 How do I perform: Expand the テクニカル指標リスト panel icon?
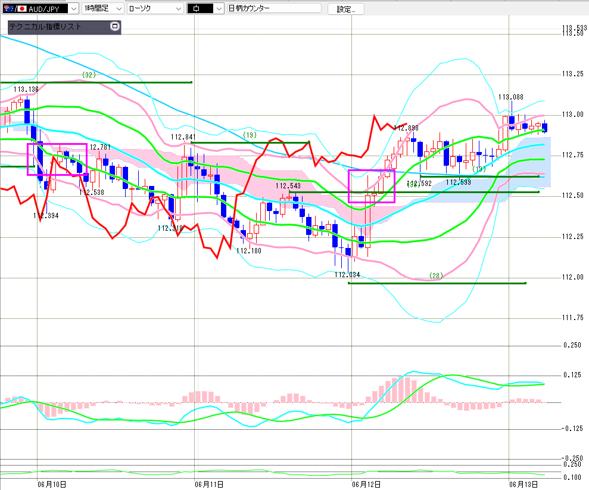115,26
